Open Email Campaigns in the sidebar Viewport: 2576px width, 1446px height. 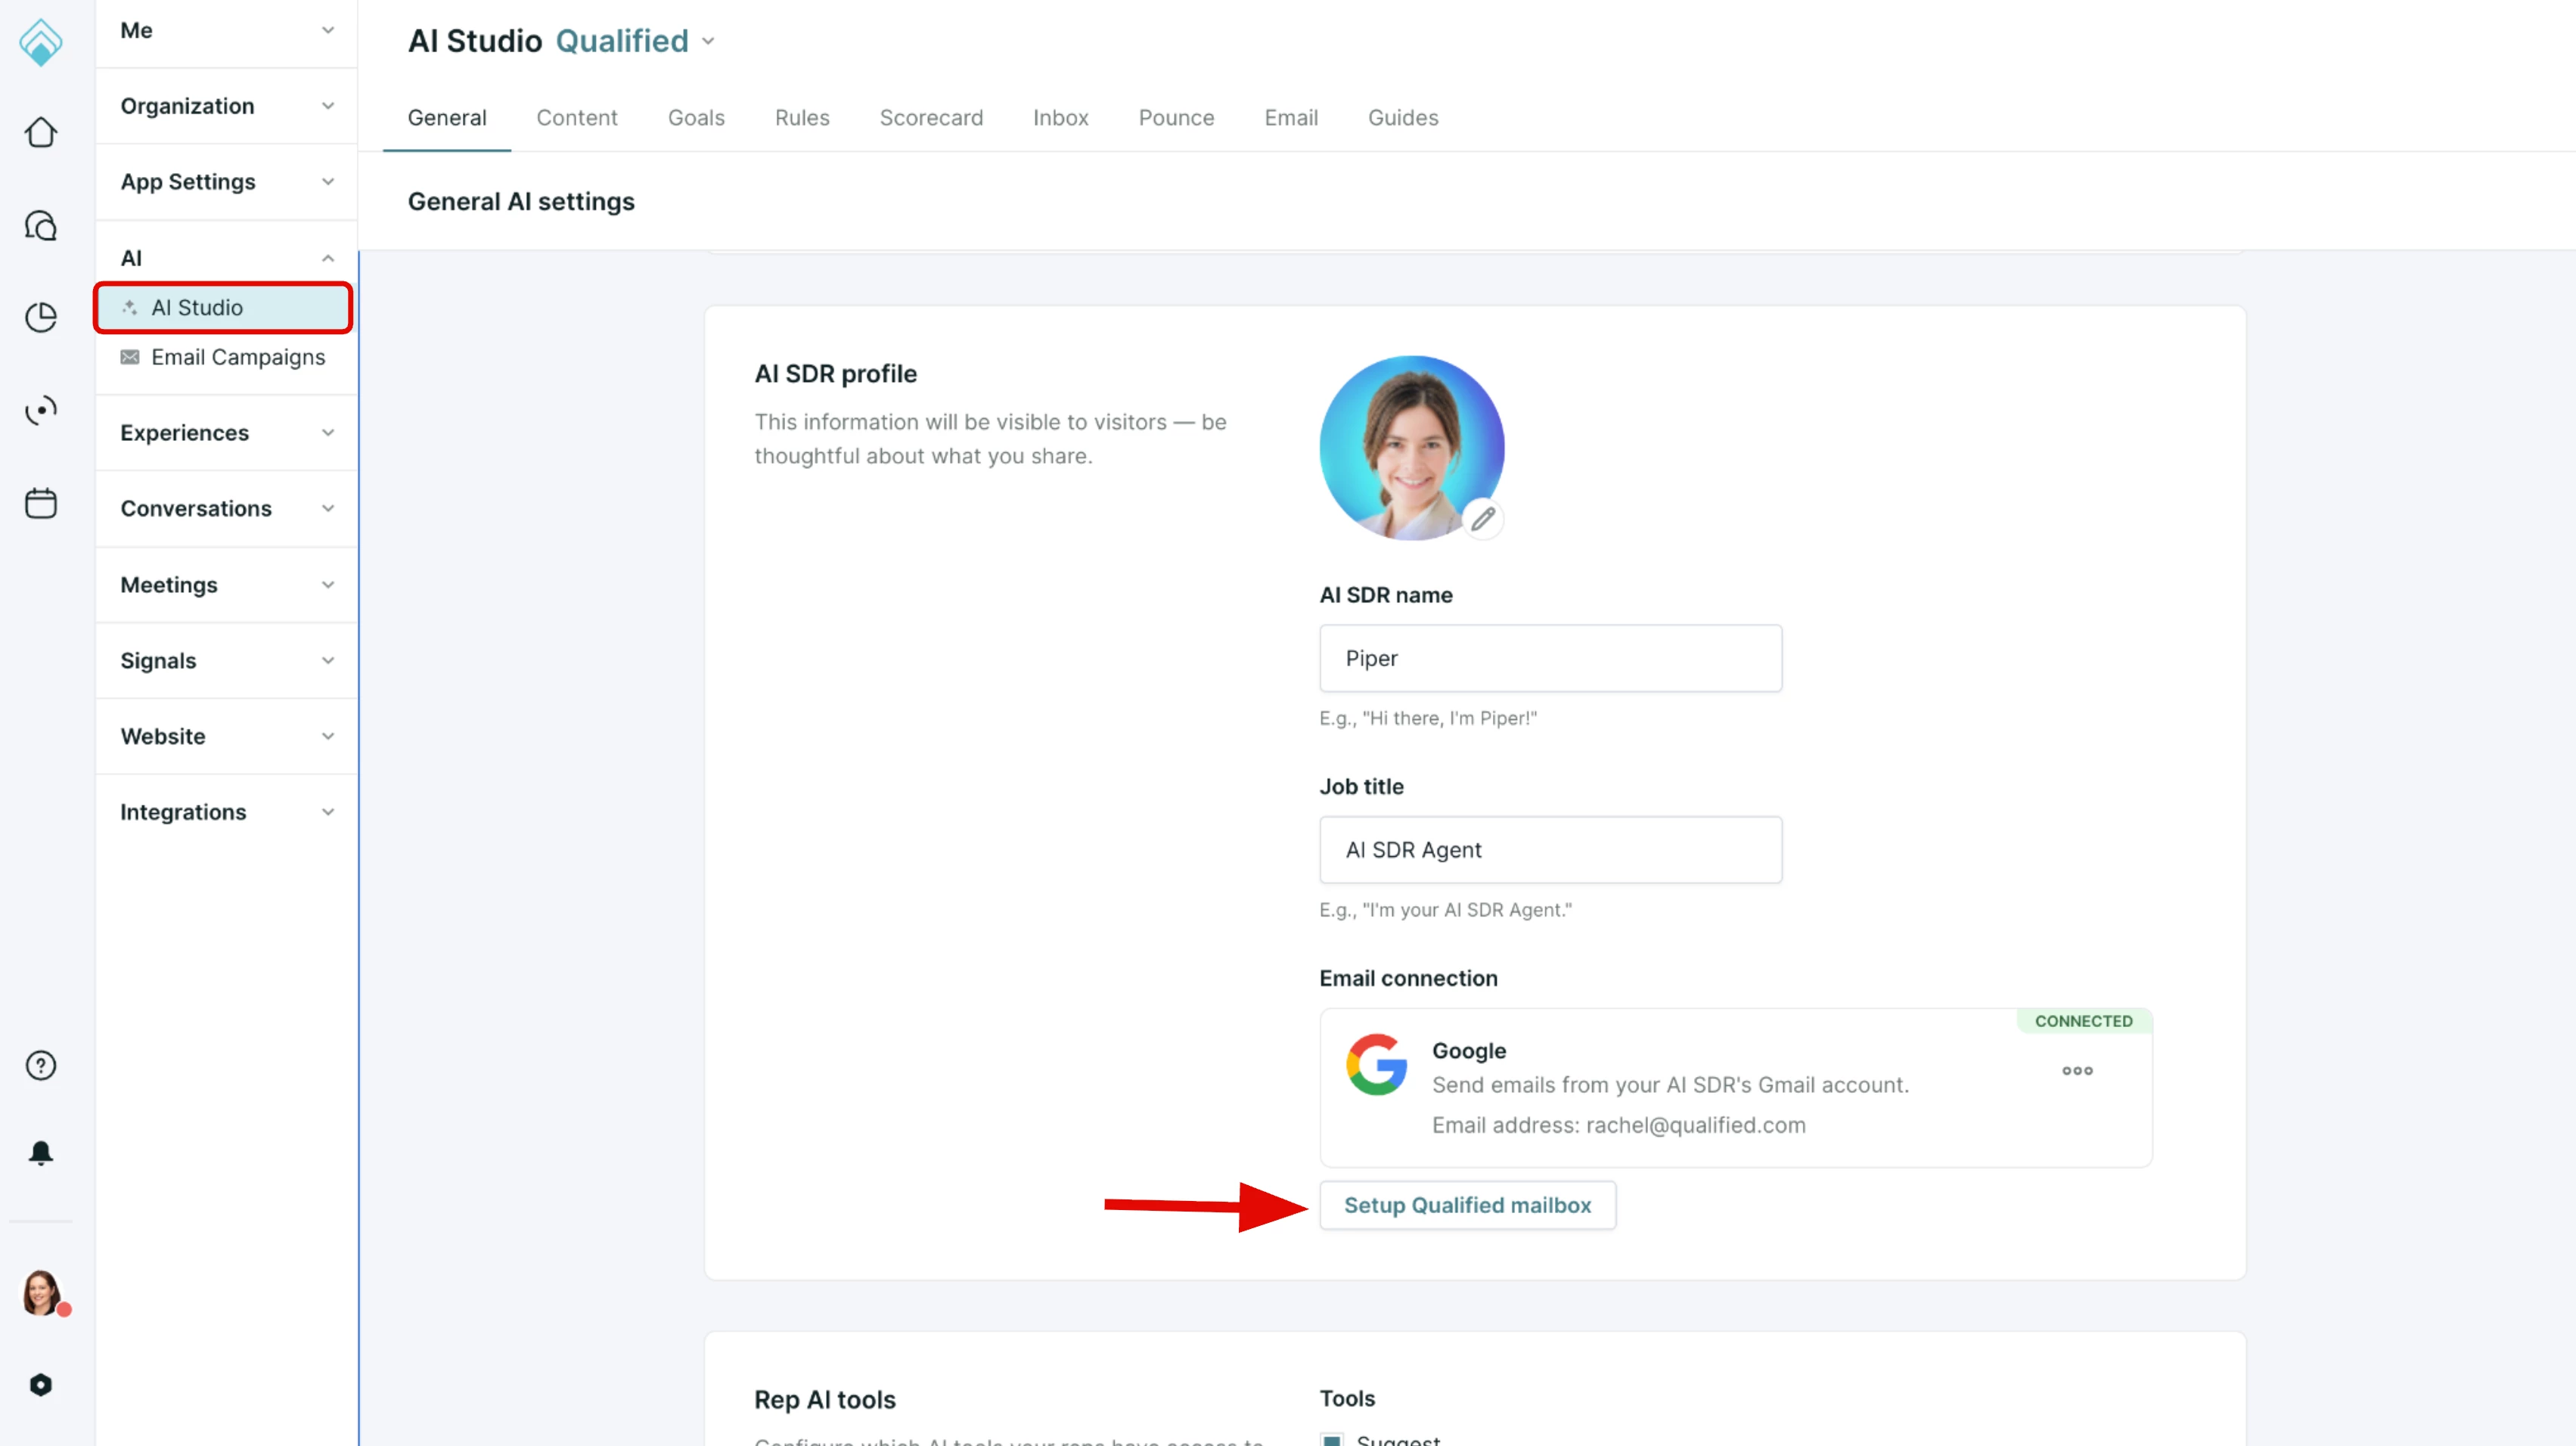point(237,357)
